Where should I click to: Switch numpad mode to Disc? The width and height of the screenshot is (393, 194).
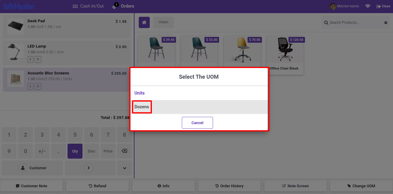tap(91, 151)
